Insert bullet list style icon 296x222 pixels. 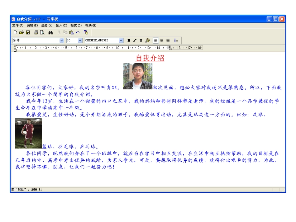pos(176,40)
